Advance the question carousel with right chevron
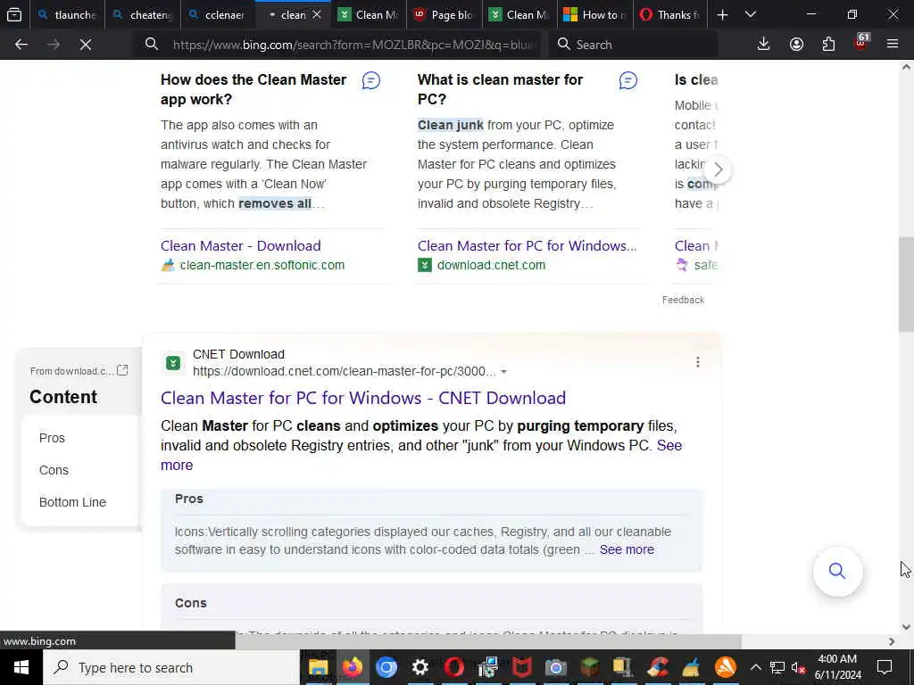This screenshot has width=914, height=685. pyautogui.click(x=718, y=169)
